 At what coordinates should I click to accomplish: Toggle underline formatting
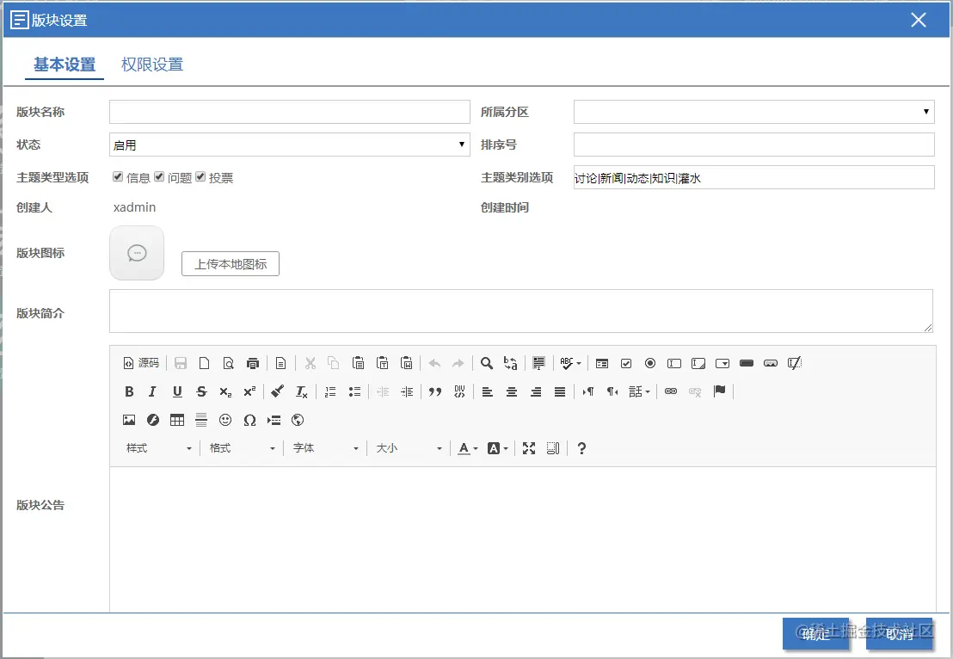[177, 391]
